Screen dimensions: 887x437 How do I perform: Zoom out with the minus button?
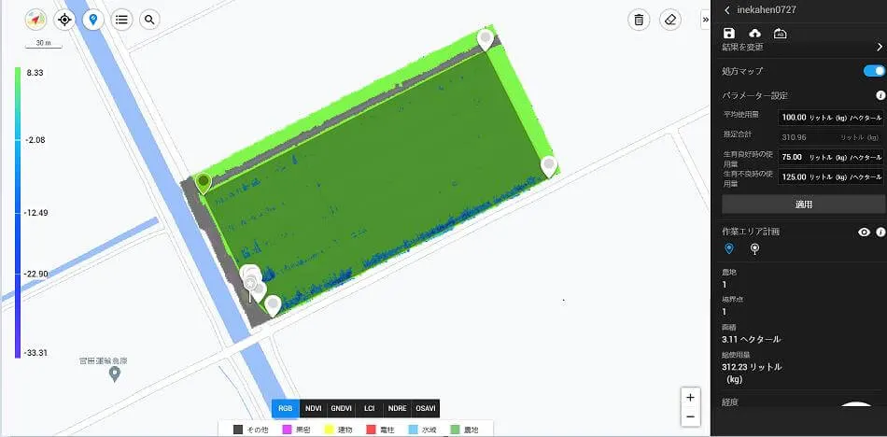(x=690, y=416)
